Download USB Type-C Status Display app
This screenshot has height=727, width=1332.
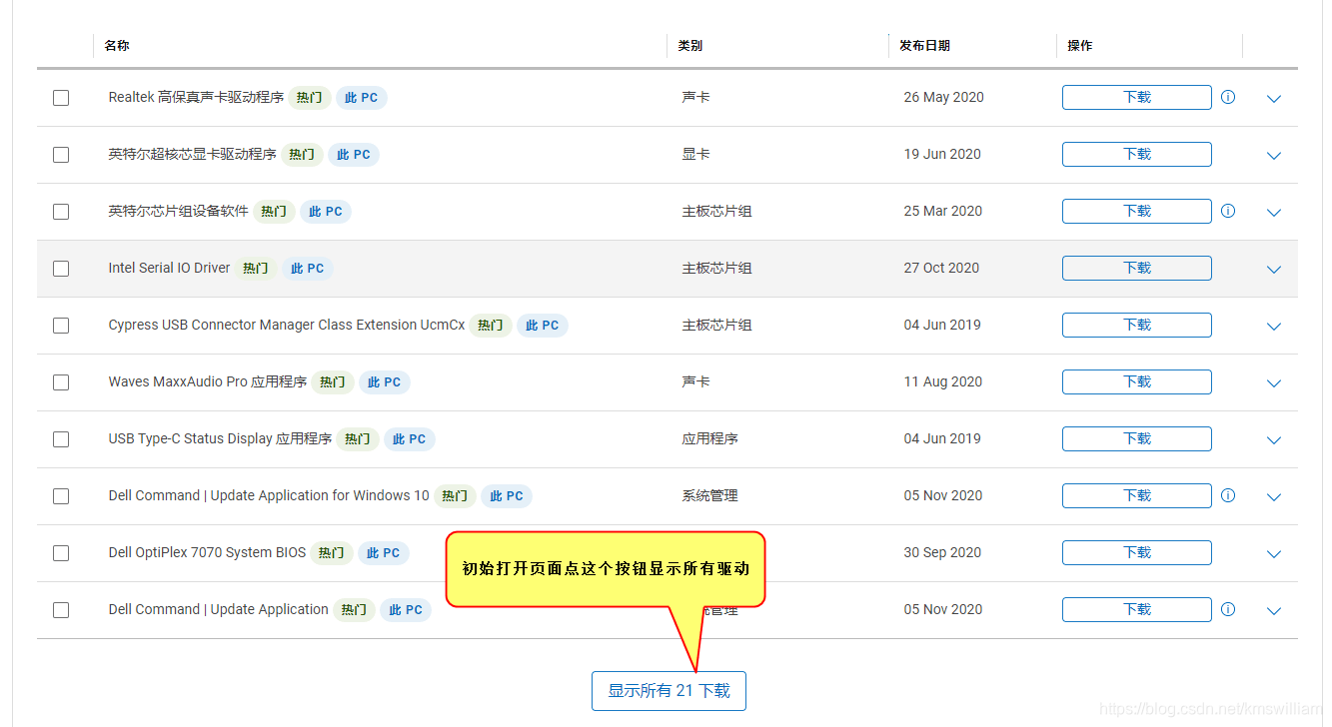point(1137,438)
